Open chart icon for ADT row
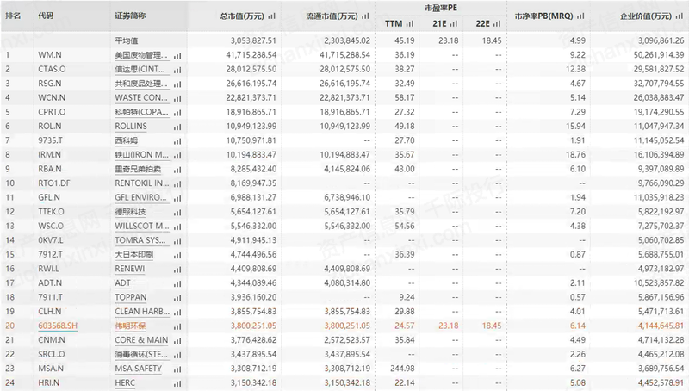689x391 pixels. pyautogui.click(x=177, y=284)
